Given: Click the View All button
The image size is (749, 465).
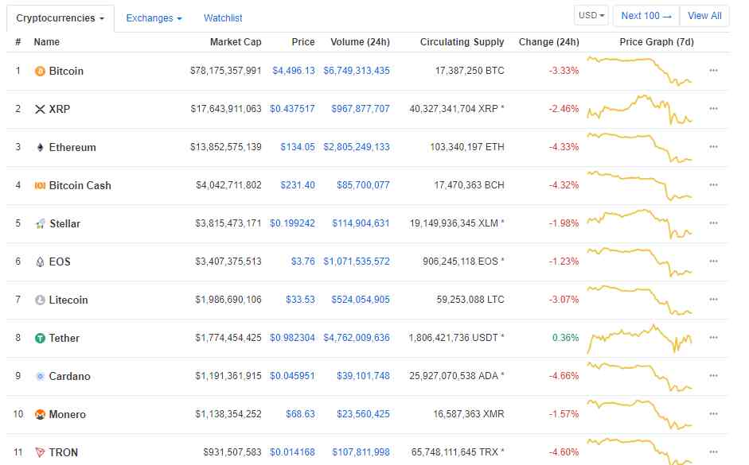Looking at the screenshot, I should pos(704,16).
